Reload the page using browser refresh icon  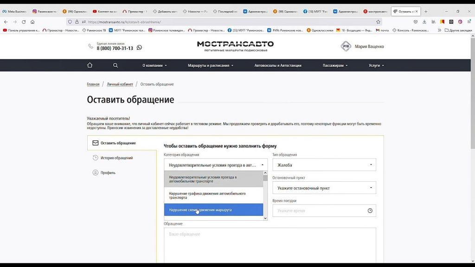click(x=24, y=22)
